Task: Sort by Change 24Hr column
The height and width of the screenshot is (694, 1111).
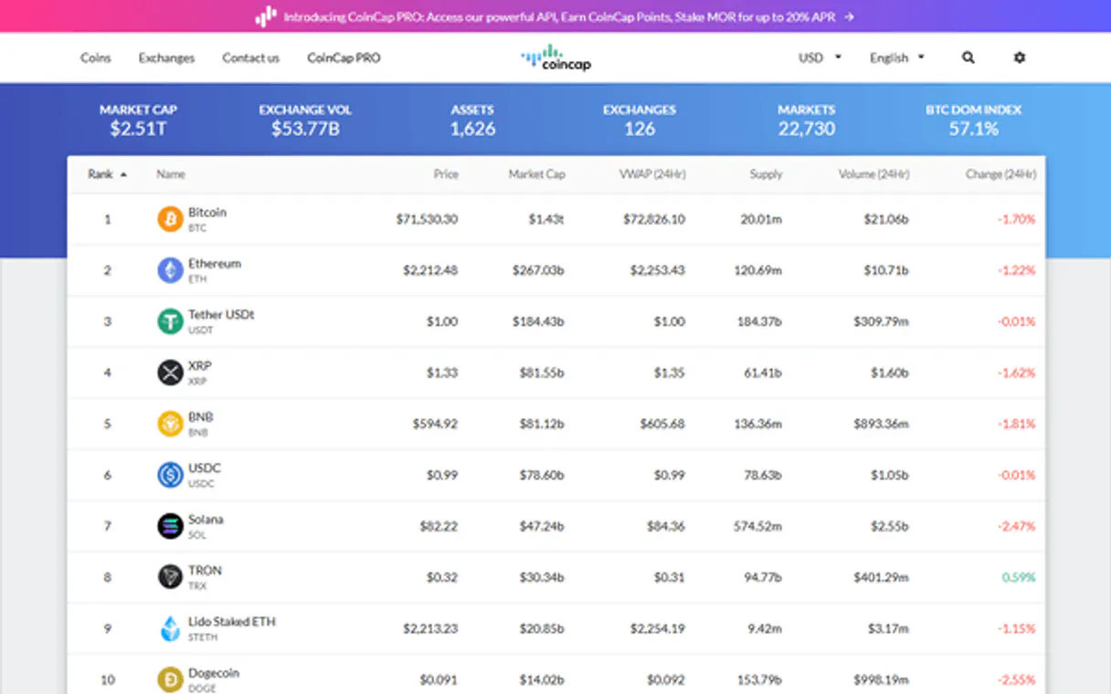Action: pos(1001,173)
